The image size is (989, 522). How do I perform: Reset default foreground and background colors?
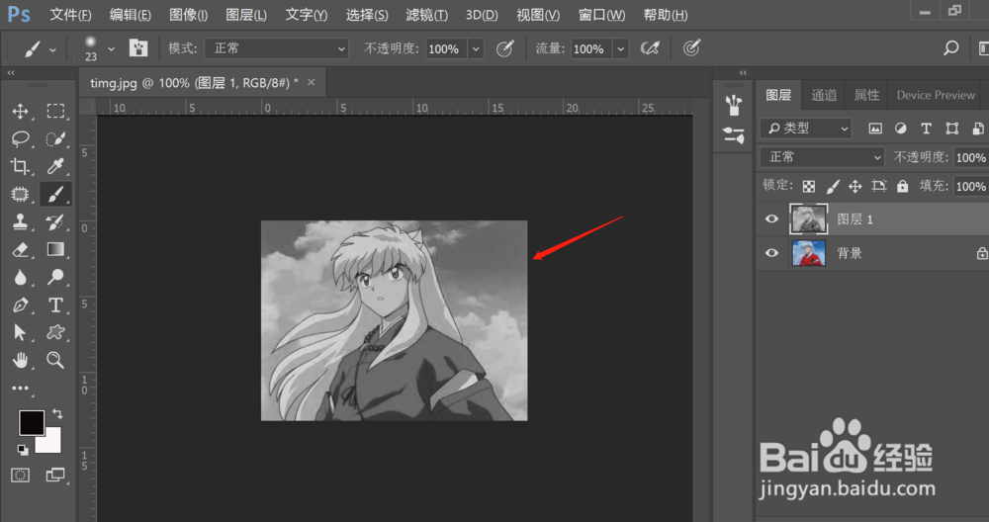[x=23, y=450]
